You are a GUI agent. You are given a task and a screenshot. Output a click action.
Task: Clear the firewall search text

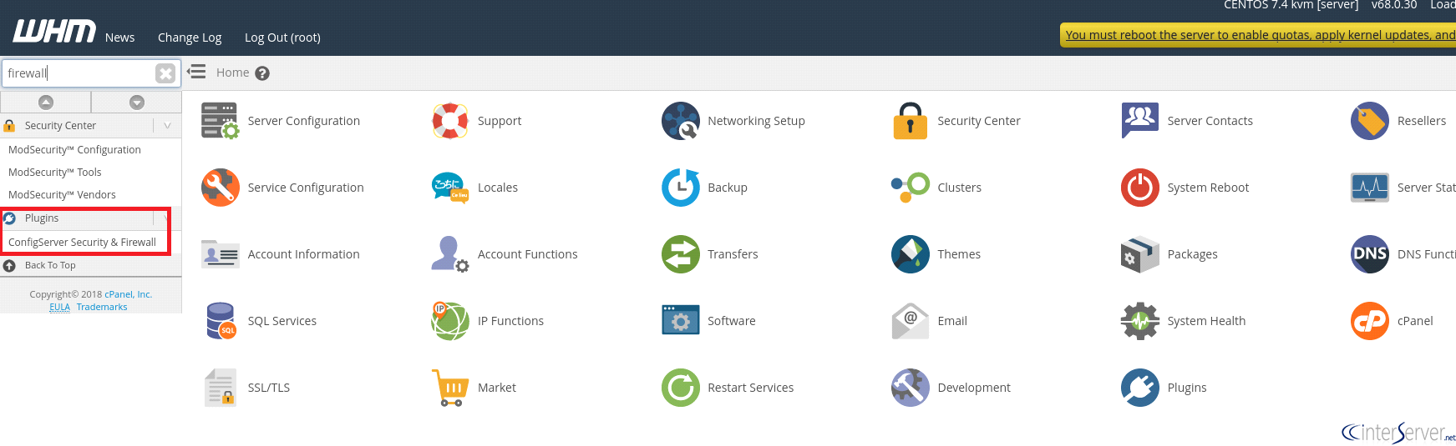coord(165,73)
